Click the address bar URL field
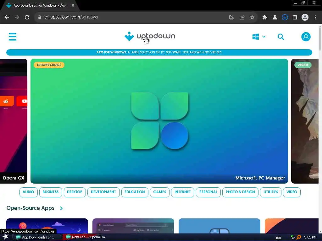322x241 pixels. coord(131,17)
